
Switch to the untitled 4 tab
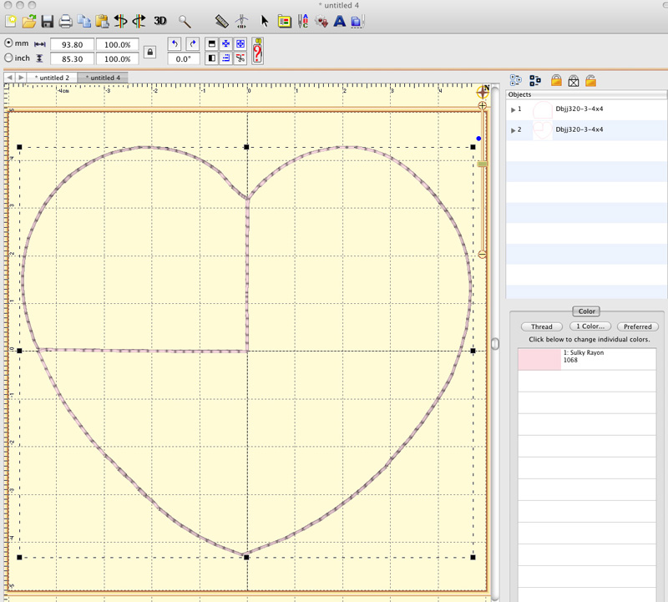(103, 78)
